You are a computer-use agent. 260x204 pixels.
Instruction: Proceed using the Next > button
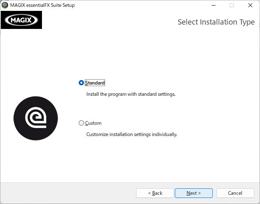[194, 193]
